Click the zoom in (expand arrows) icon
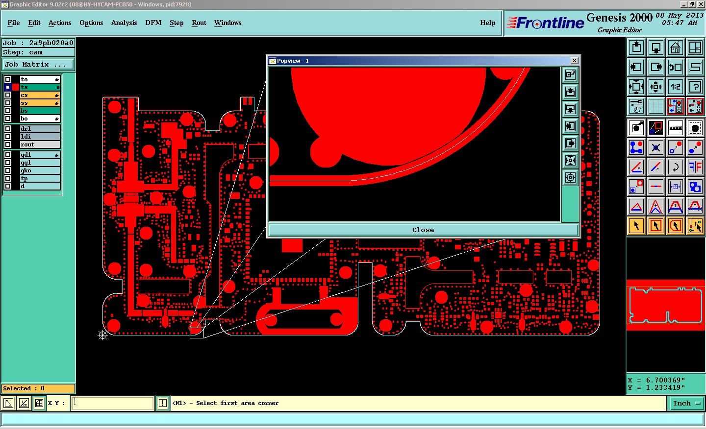The width and height of the screenshot is (706, 429). [x=636, y=87]
